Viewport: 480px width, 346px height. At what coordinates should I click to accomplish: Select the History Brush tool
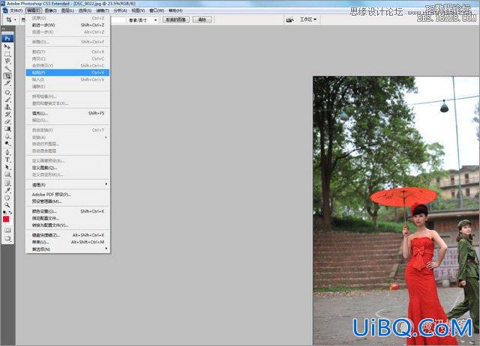(7, 115)
